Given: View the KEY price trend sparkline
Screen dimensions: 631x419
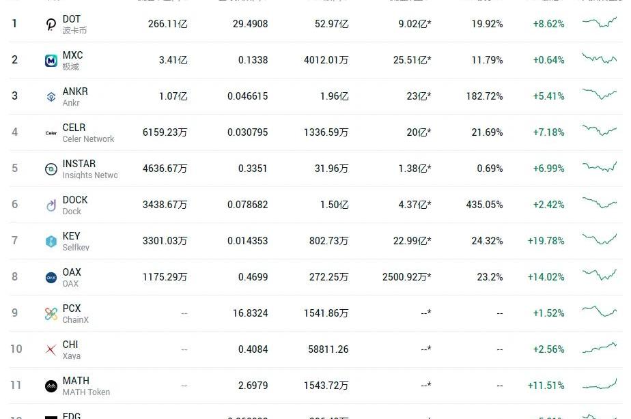Looking at the screenshot, I should point(600,239).
